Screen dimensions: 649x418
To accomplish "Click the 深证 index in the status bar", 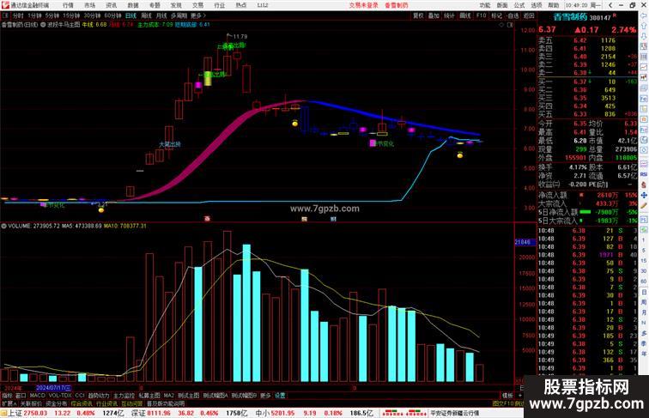I will (138, 413).
